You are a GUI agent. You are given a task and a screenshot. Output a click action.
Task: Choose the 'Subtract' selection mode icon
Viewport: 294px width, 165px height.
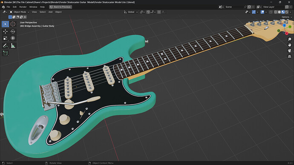coord(17,17)
